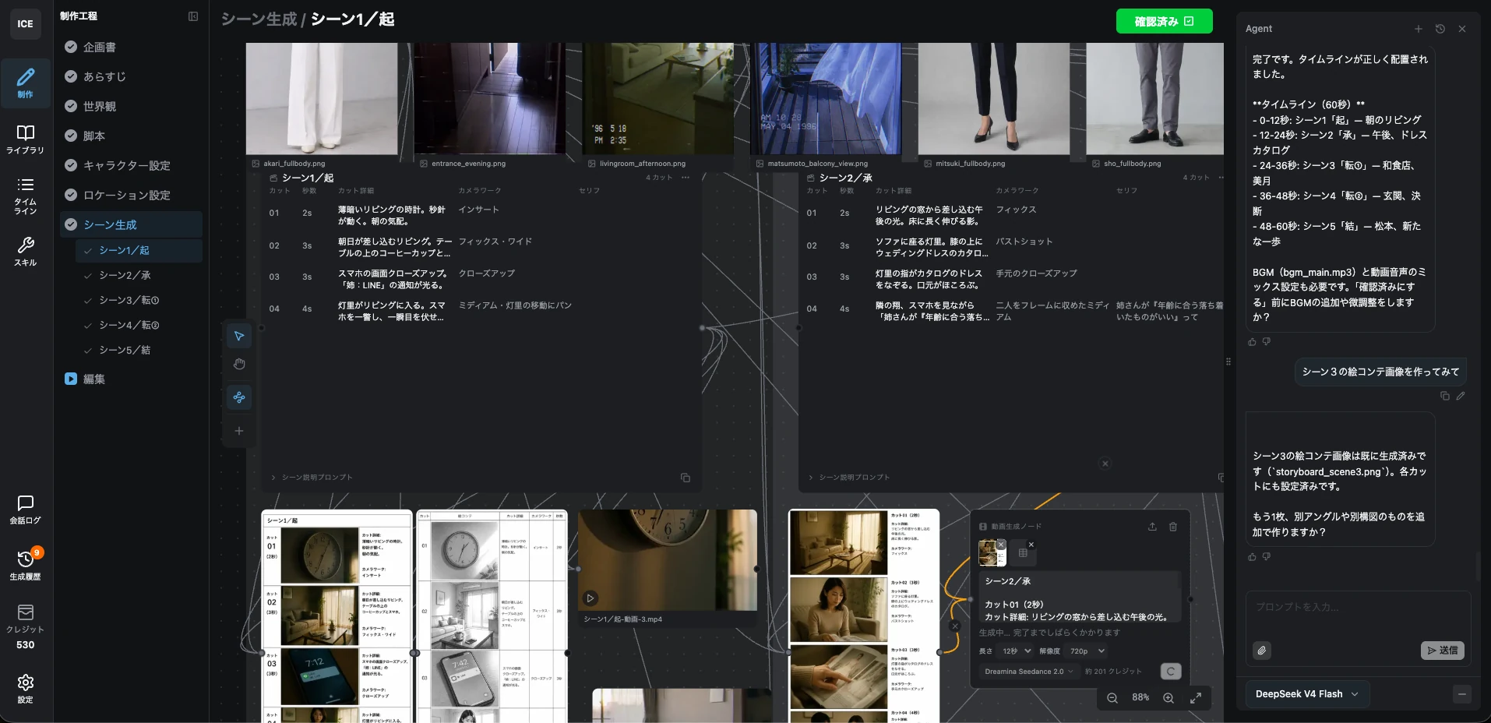Select the pointer tool on canvas toolbar
This screenshot has width=1491, height=723.
click(239, 336)
